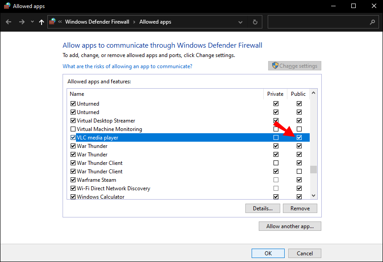383x262 pixels.
Task: Open recent locations dropdown arrow
Action: click(x=32, y=22)
